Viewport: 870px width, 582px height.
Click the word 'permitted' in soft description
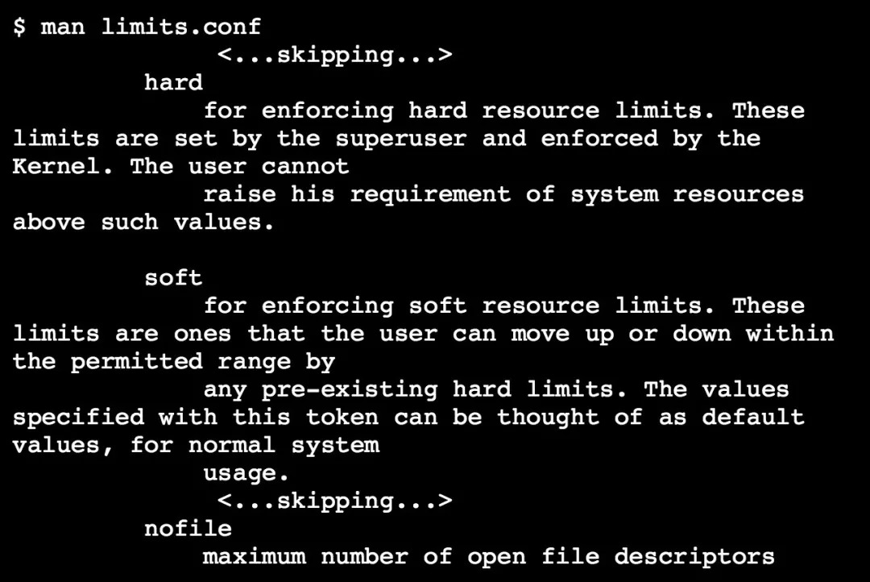[x=136, y=362]
